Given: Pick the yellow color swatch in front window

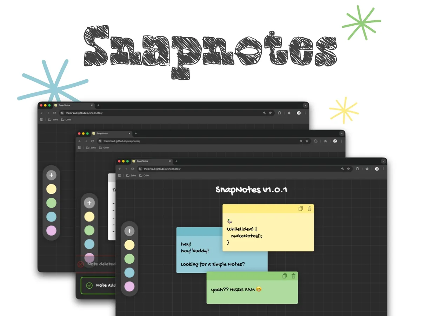Looking at the screenshot, I should [129, 245].
